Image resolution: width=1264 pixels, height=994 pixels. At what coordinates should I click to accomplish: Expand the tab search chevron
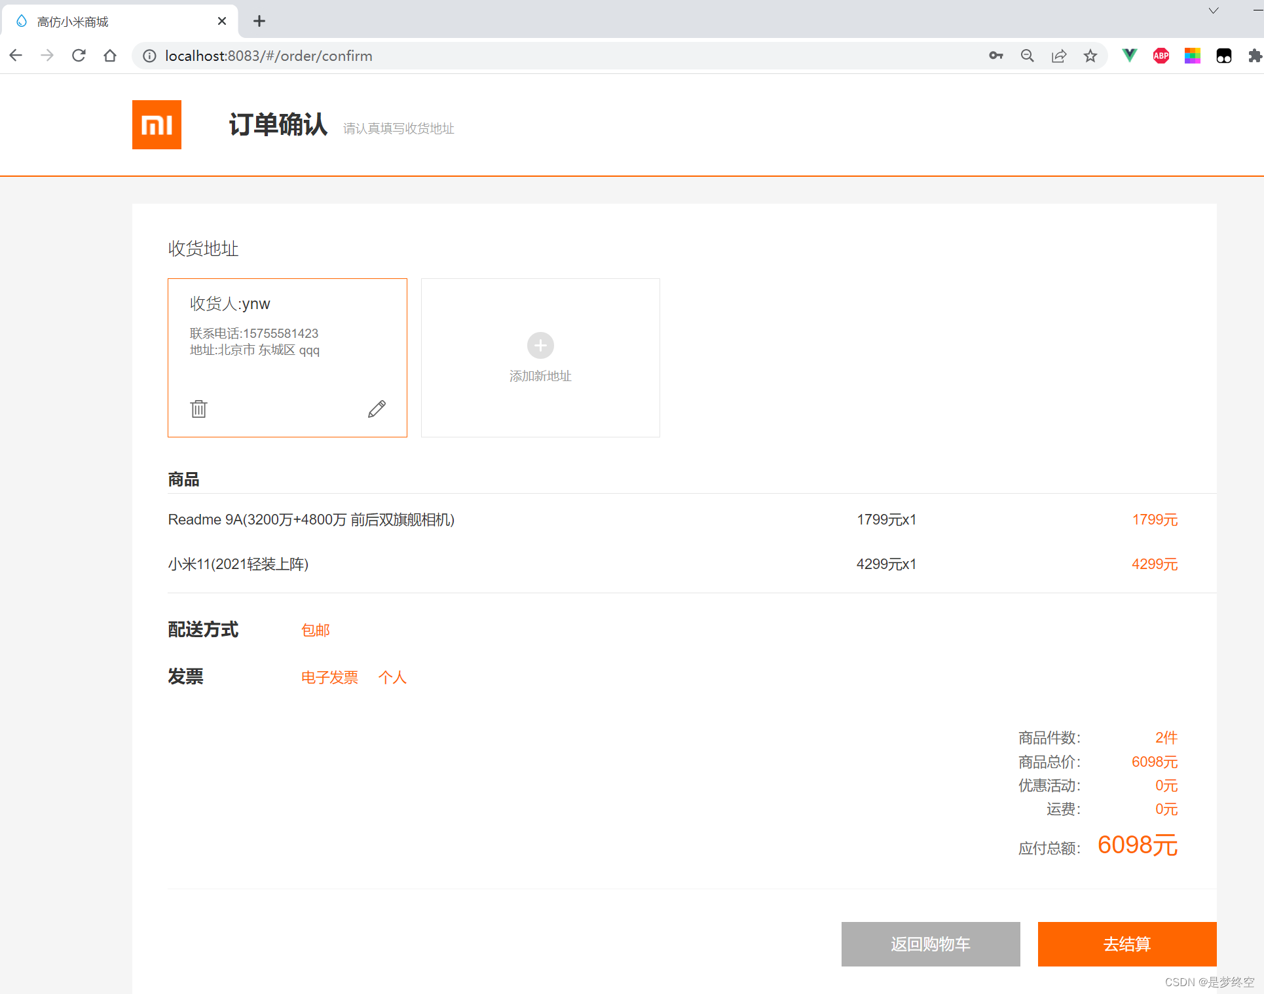[x=1213, y=10]
